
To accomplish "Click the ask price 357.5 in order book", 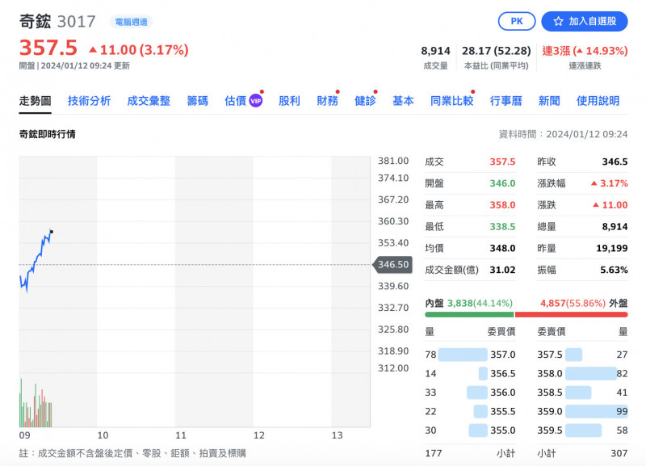I will [x=550, y=355].
